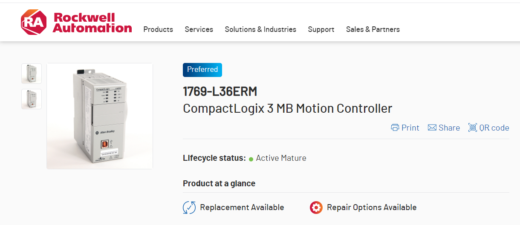This screenshot has height=225, width=520.
Task: Click the envelope Share icon
Action: click(x=432, y=128)
